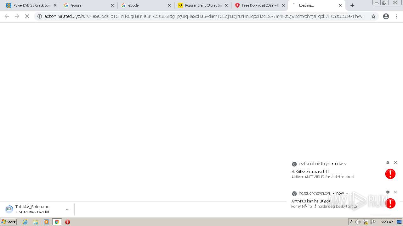Open Windows Explorer folder from taskbar

click(36, 222)
